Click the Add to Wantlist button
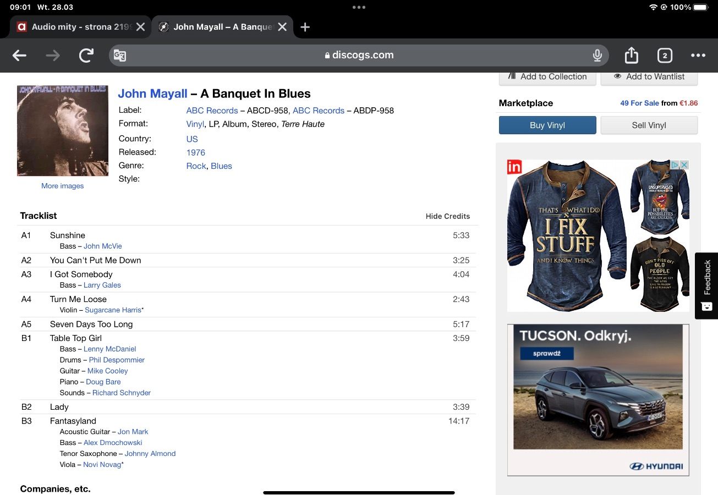 649,77
